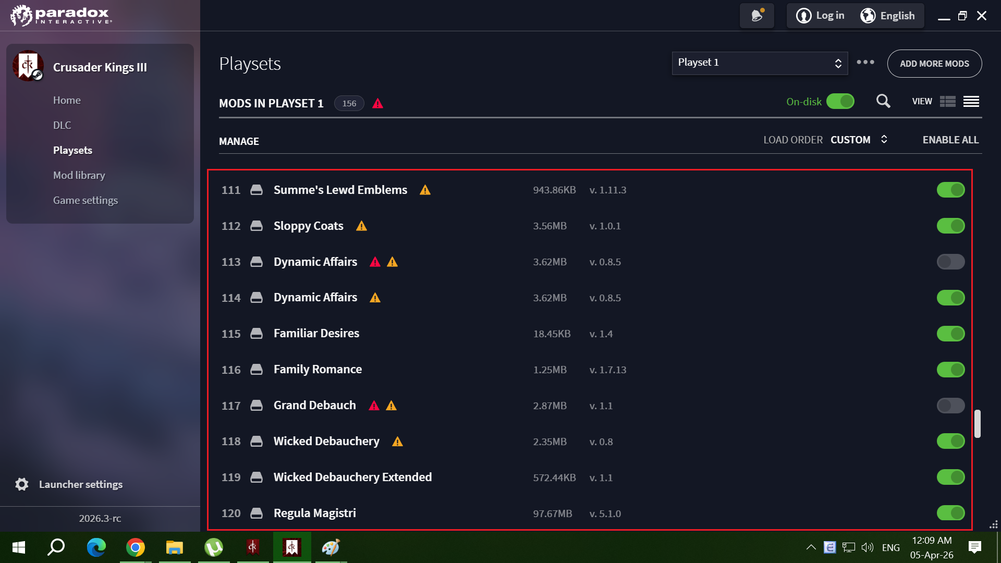The height and width of the screenshot is (563, 1001).
Task: Select Playsets in the sidebar
Action: coord(72,150)
